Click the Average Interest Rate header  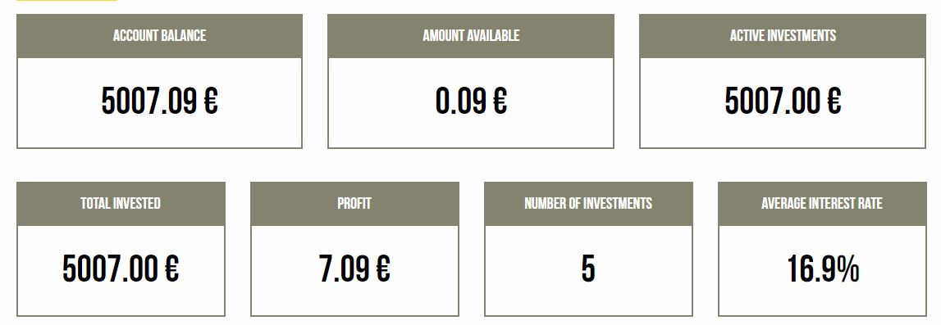(822, 204)
